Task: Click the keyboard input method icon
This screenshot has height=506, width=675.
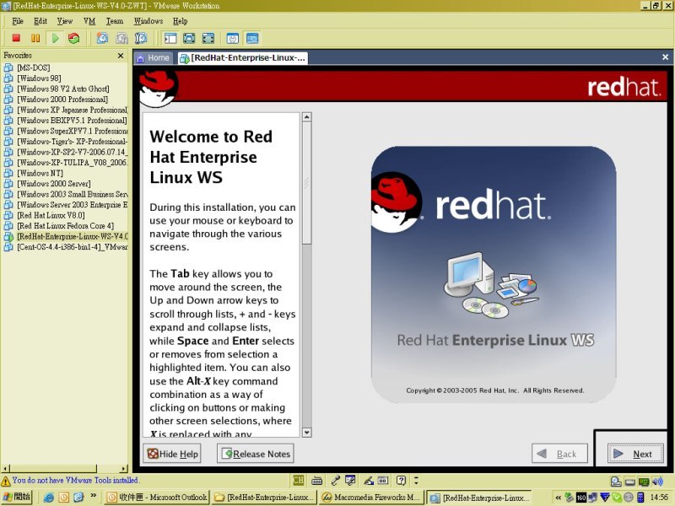Action: [317, 480]
